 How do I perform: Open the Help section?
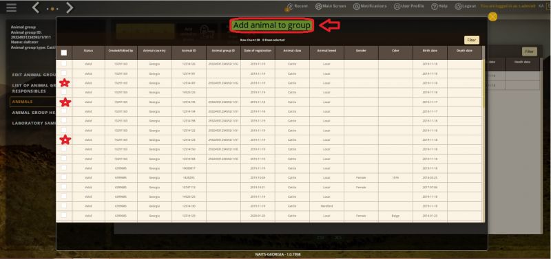tap(439, 6)
